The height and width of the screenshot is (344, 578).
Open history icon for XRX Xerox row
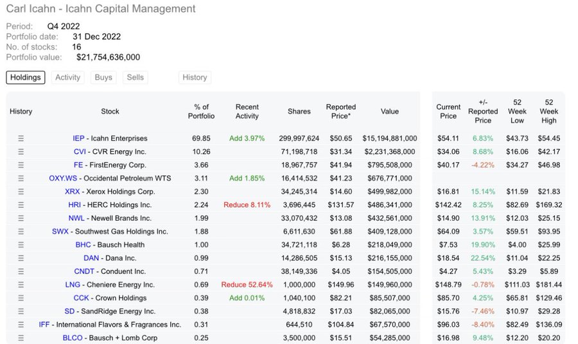[x=21, y=191]
